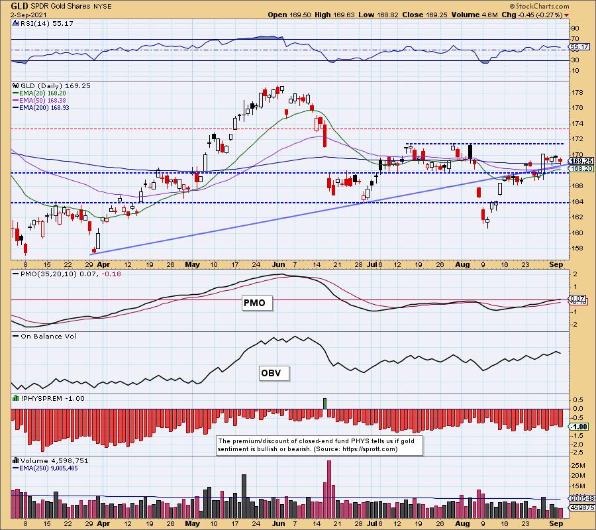Click the 168.20 EMA price tag
The height and width of the screenshot is (530, 596).
(x=581, y=168)
